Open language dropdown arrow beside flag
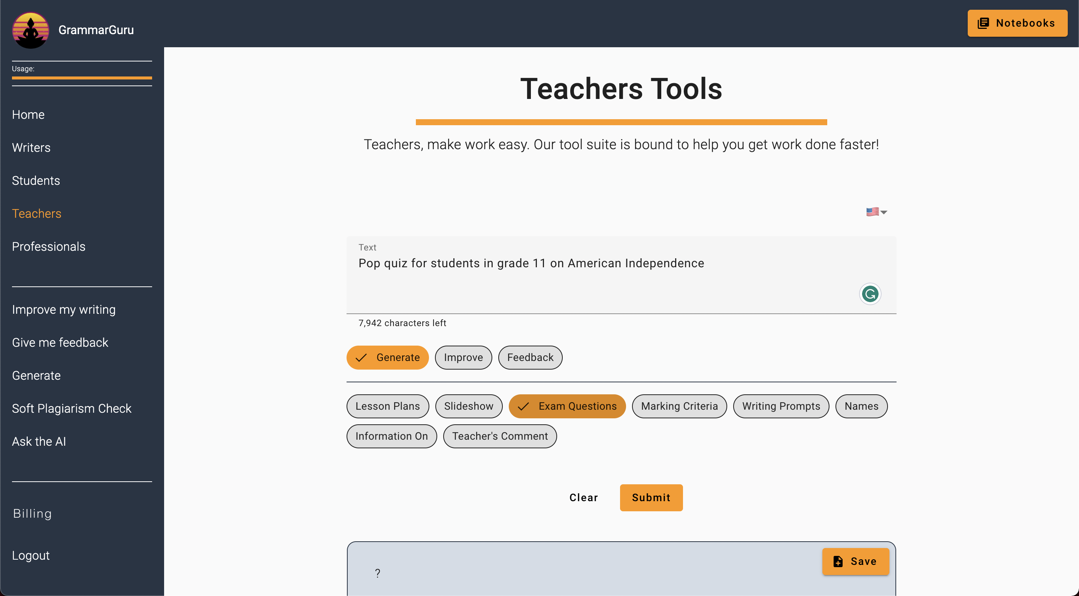1079x596 pixels. 884,213
